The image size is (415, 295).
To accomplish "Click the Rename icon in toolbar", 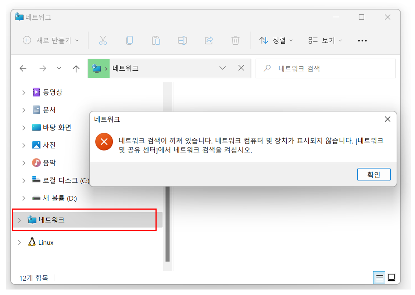I will [182, 40].
